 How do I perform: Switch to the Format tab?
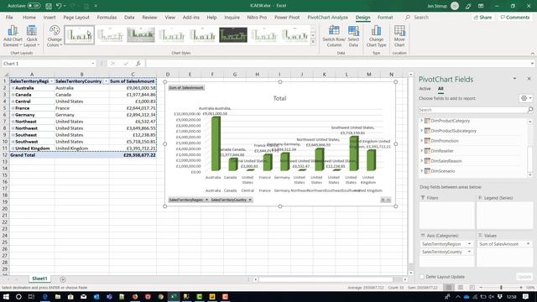tap(385, 17)
